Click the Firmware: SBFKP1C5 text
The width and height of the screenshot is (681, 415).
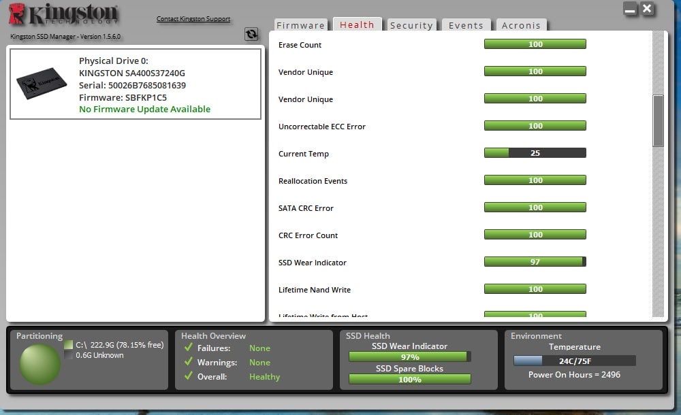(x=123, y=97)
